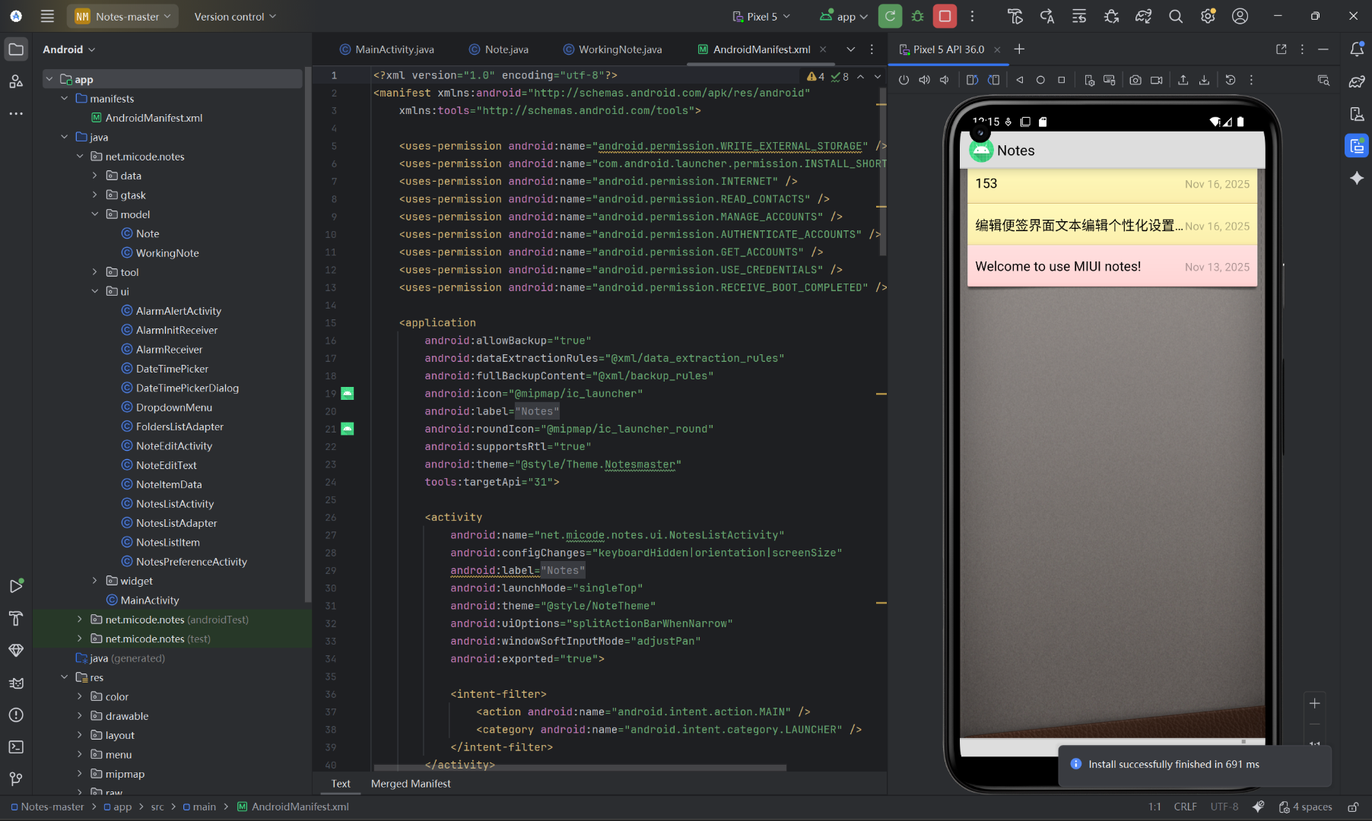The width and height of the screenshot is (1372, 821).
Task: Click emulator Overview square button
Action: coord(1062,80)
